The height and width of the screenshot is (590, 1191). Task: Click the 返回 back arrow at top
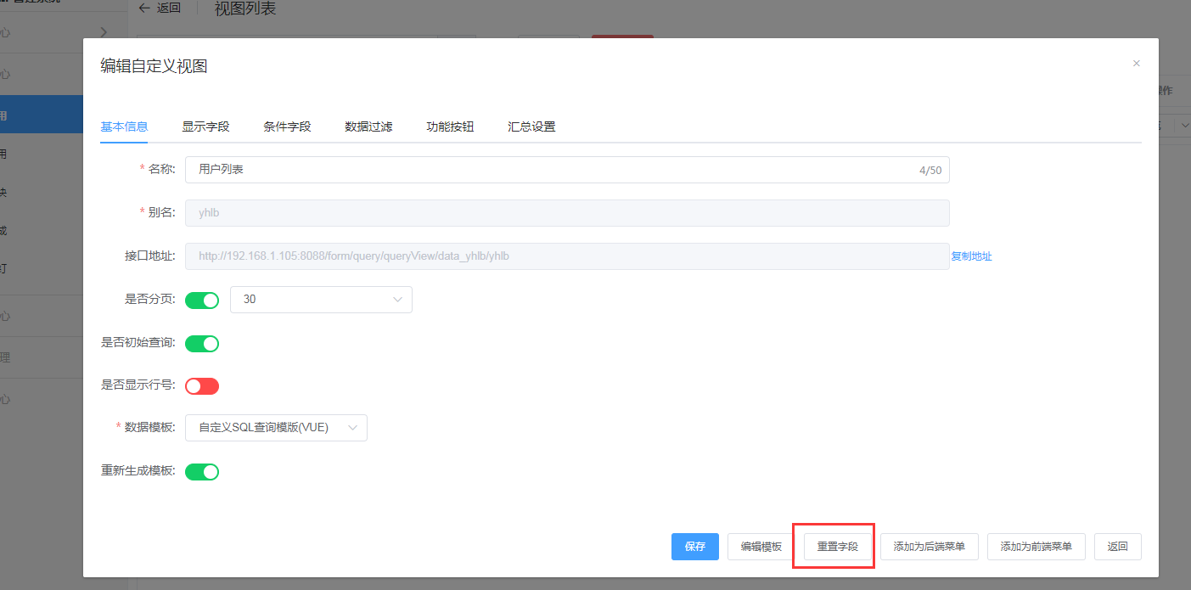[x=160, y=8]
